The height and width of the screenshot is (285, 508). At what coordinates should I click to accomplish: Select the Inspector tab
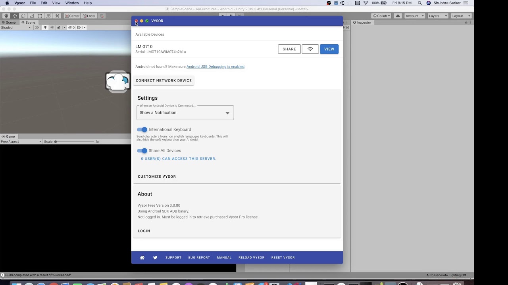[362, 23]
